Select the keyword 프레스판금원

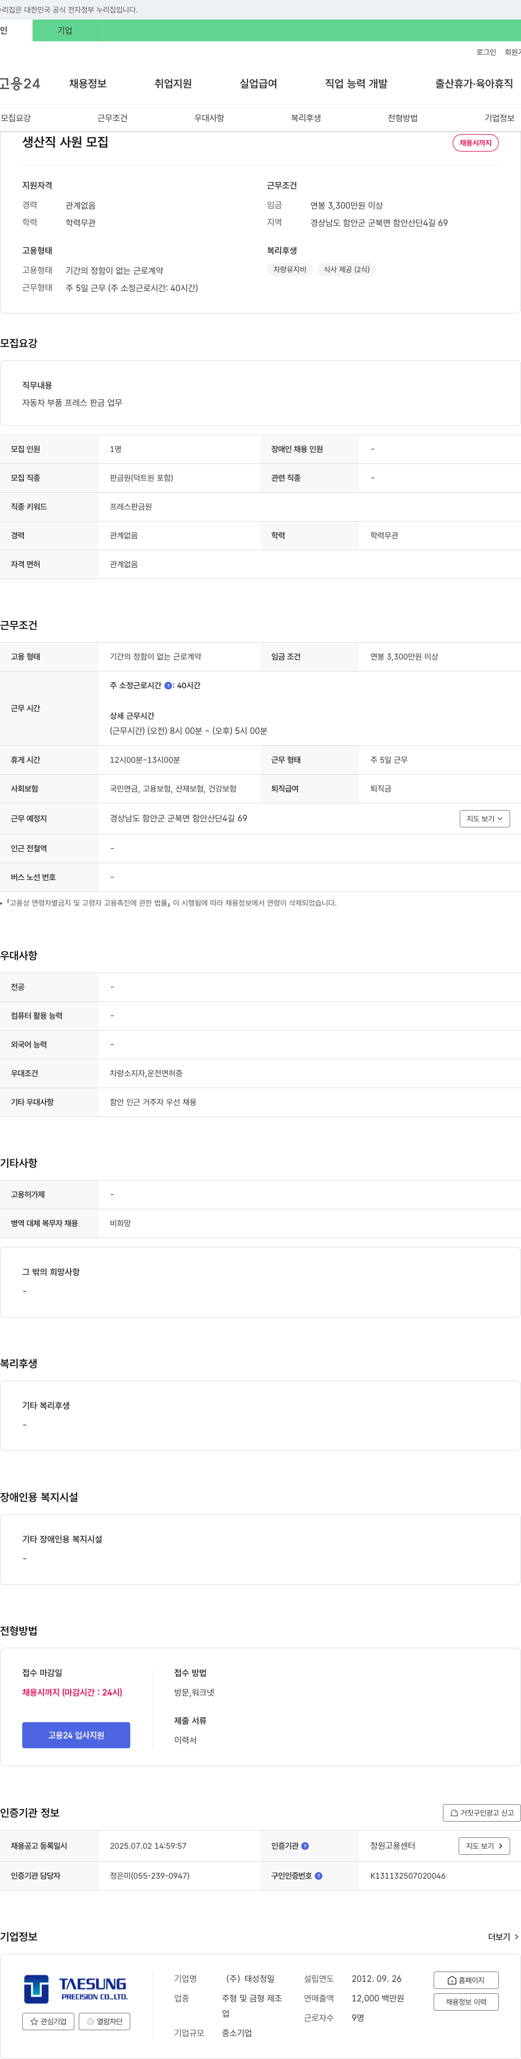pos(131,507)
